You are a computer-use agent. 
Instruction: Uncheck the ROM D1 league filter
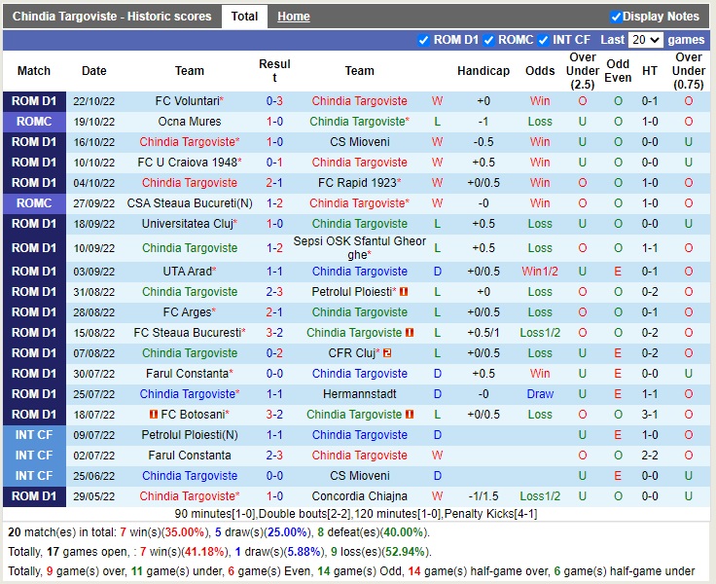(x=423, y=40)
